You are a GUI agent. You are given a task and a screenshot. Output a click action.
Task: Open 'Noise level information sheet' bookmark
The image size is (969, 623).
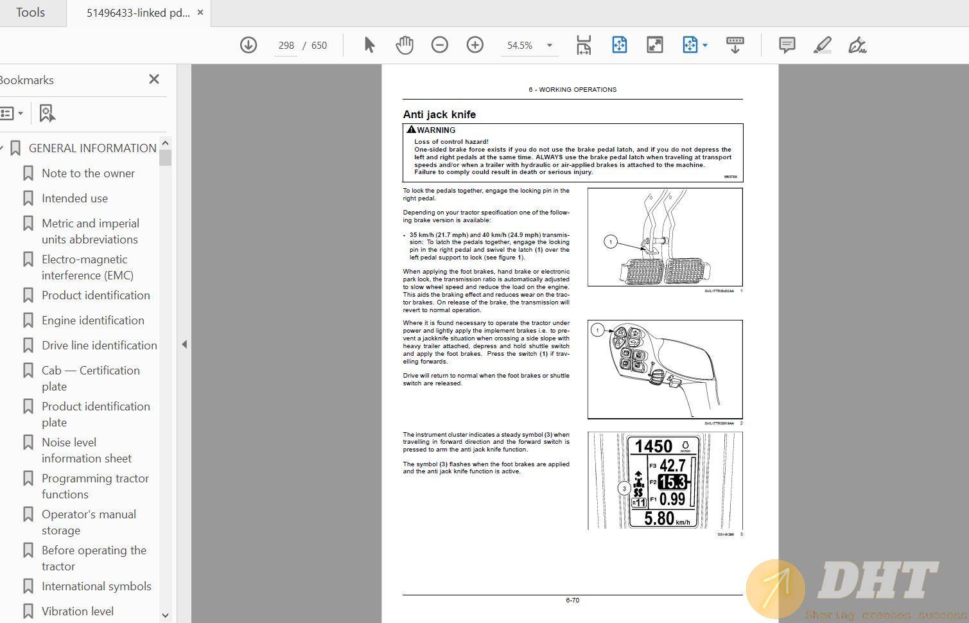pyautogui.click(x=87, y=450)
